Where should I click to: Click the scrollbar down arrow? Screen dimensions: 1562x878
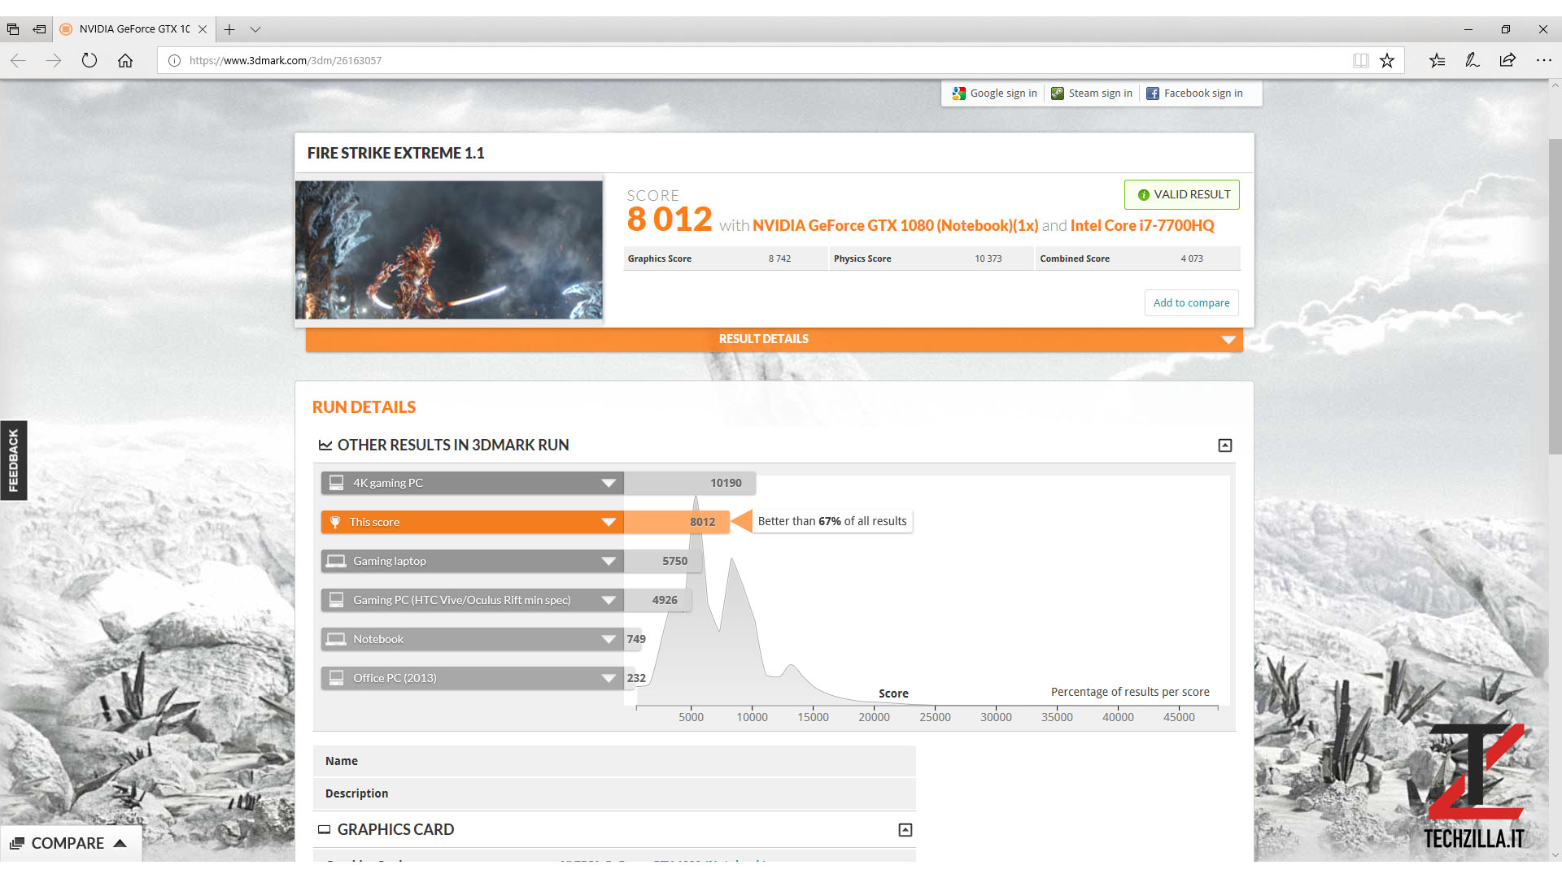(1555, 854)
